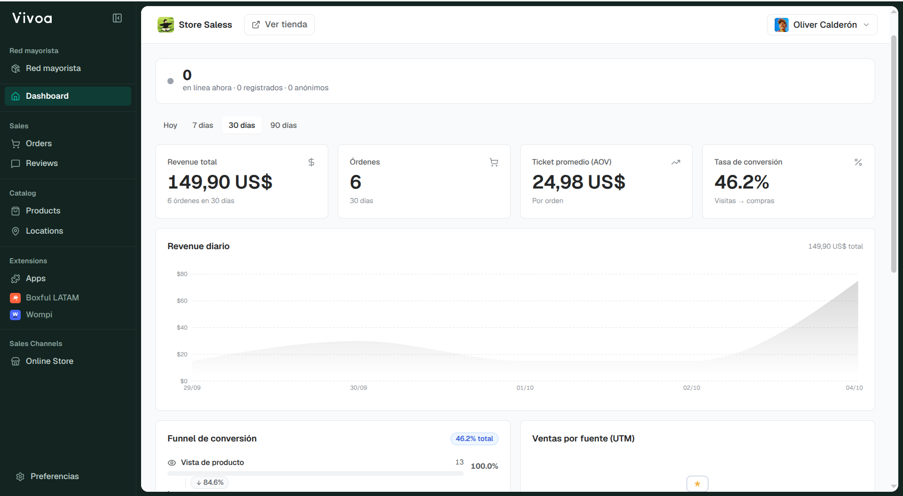
Task: Click the Store Saless store name
Action: click(x=205, y=24)
